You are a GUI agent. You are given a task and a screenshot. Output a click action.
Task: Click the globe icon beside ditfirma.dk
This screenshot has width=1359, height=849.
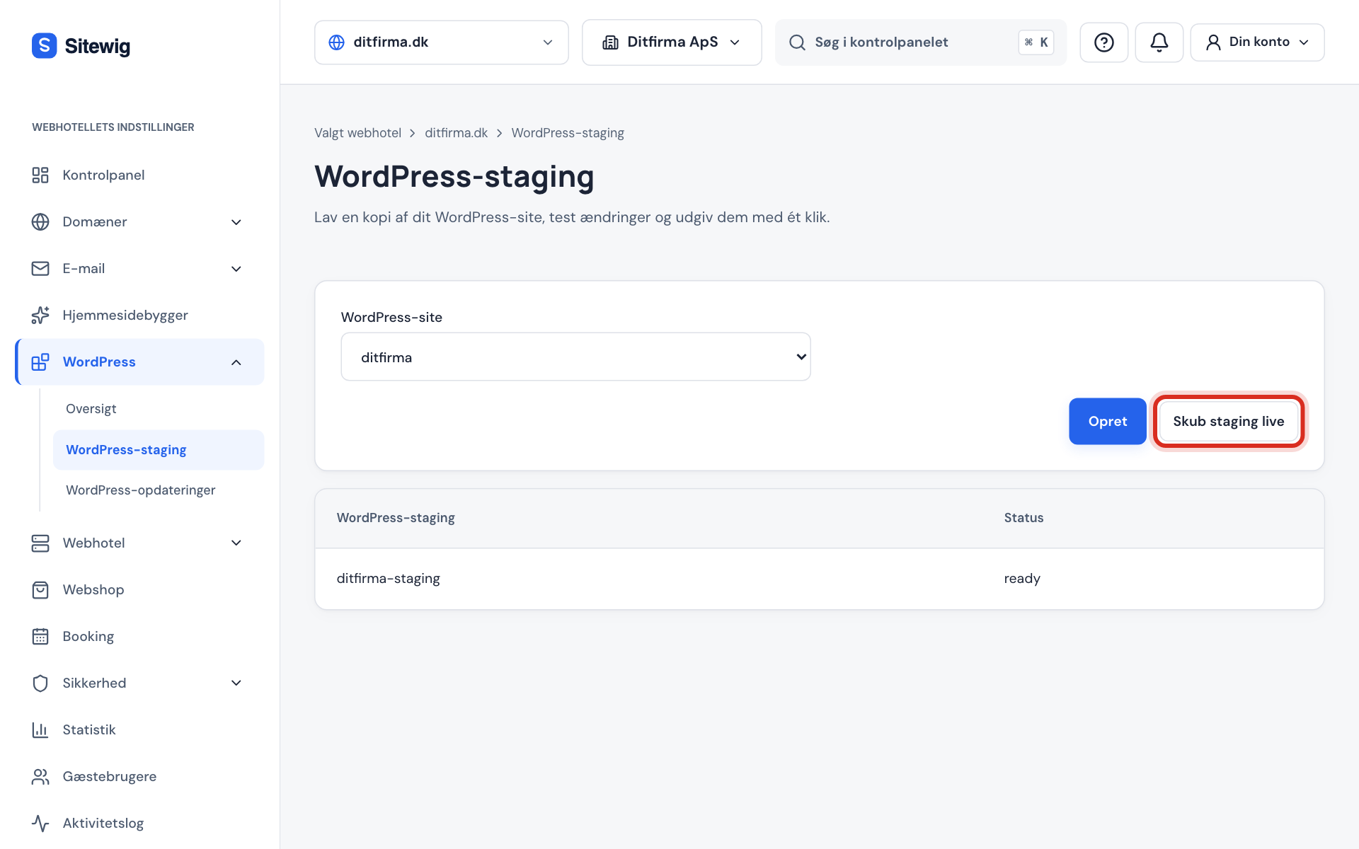(337, 42)
